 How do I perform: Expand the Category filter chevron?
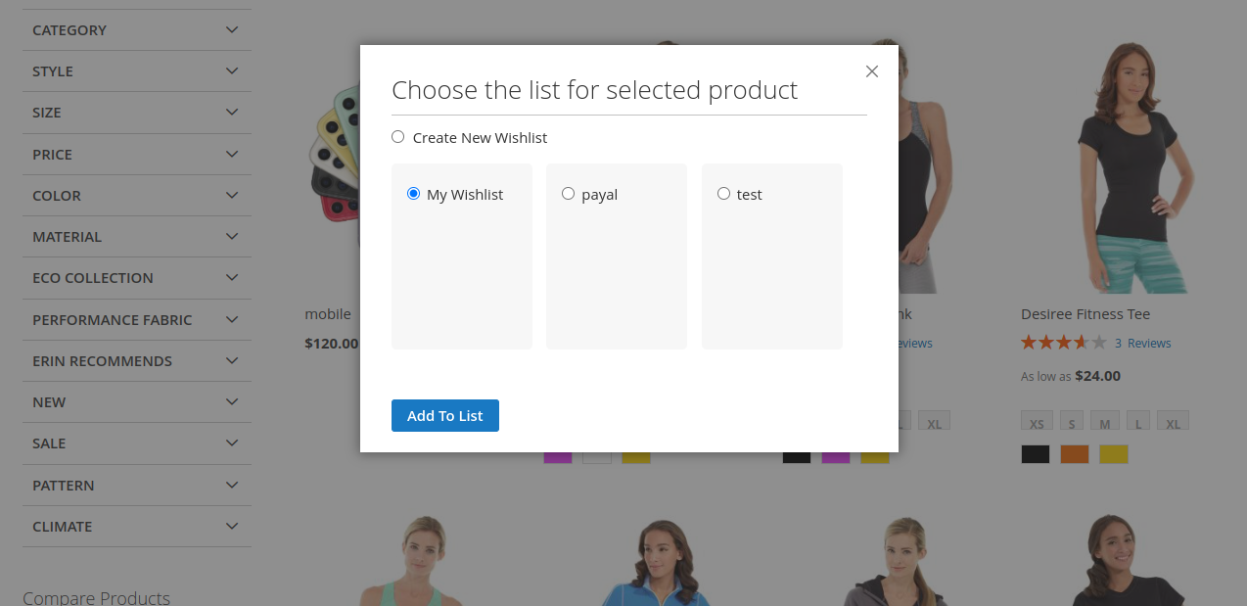[x=232, y=29]
